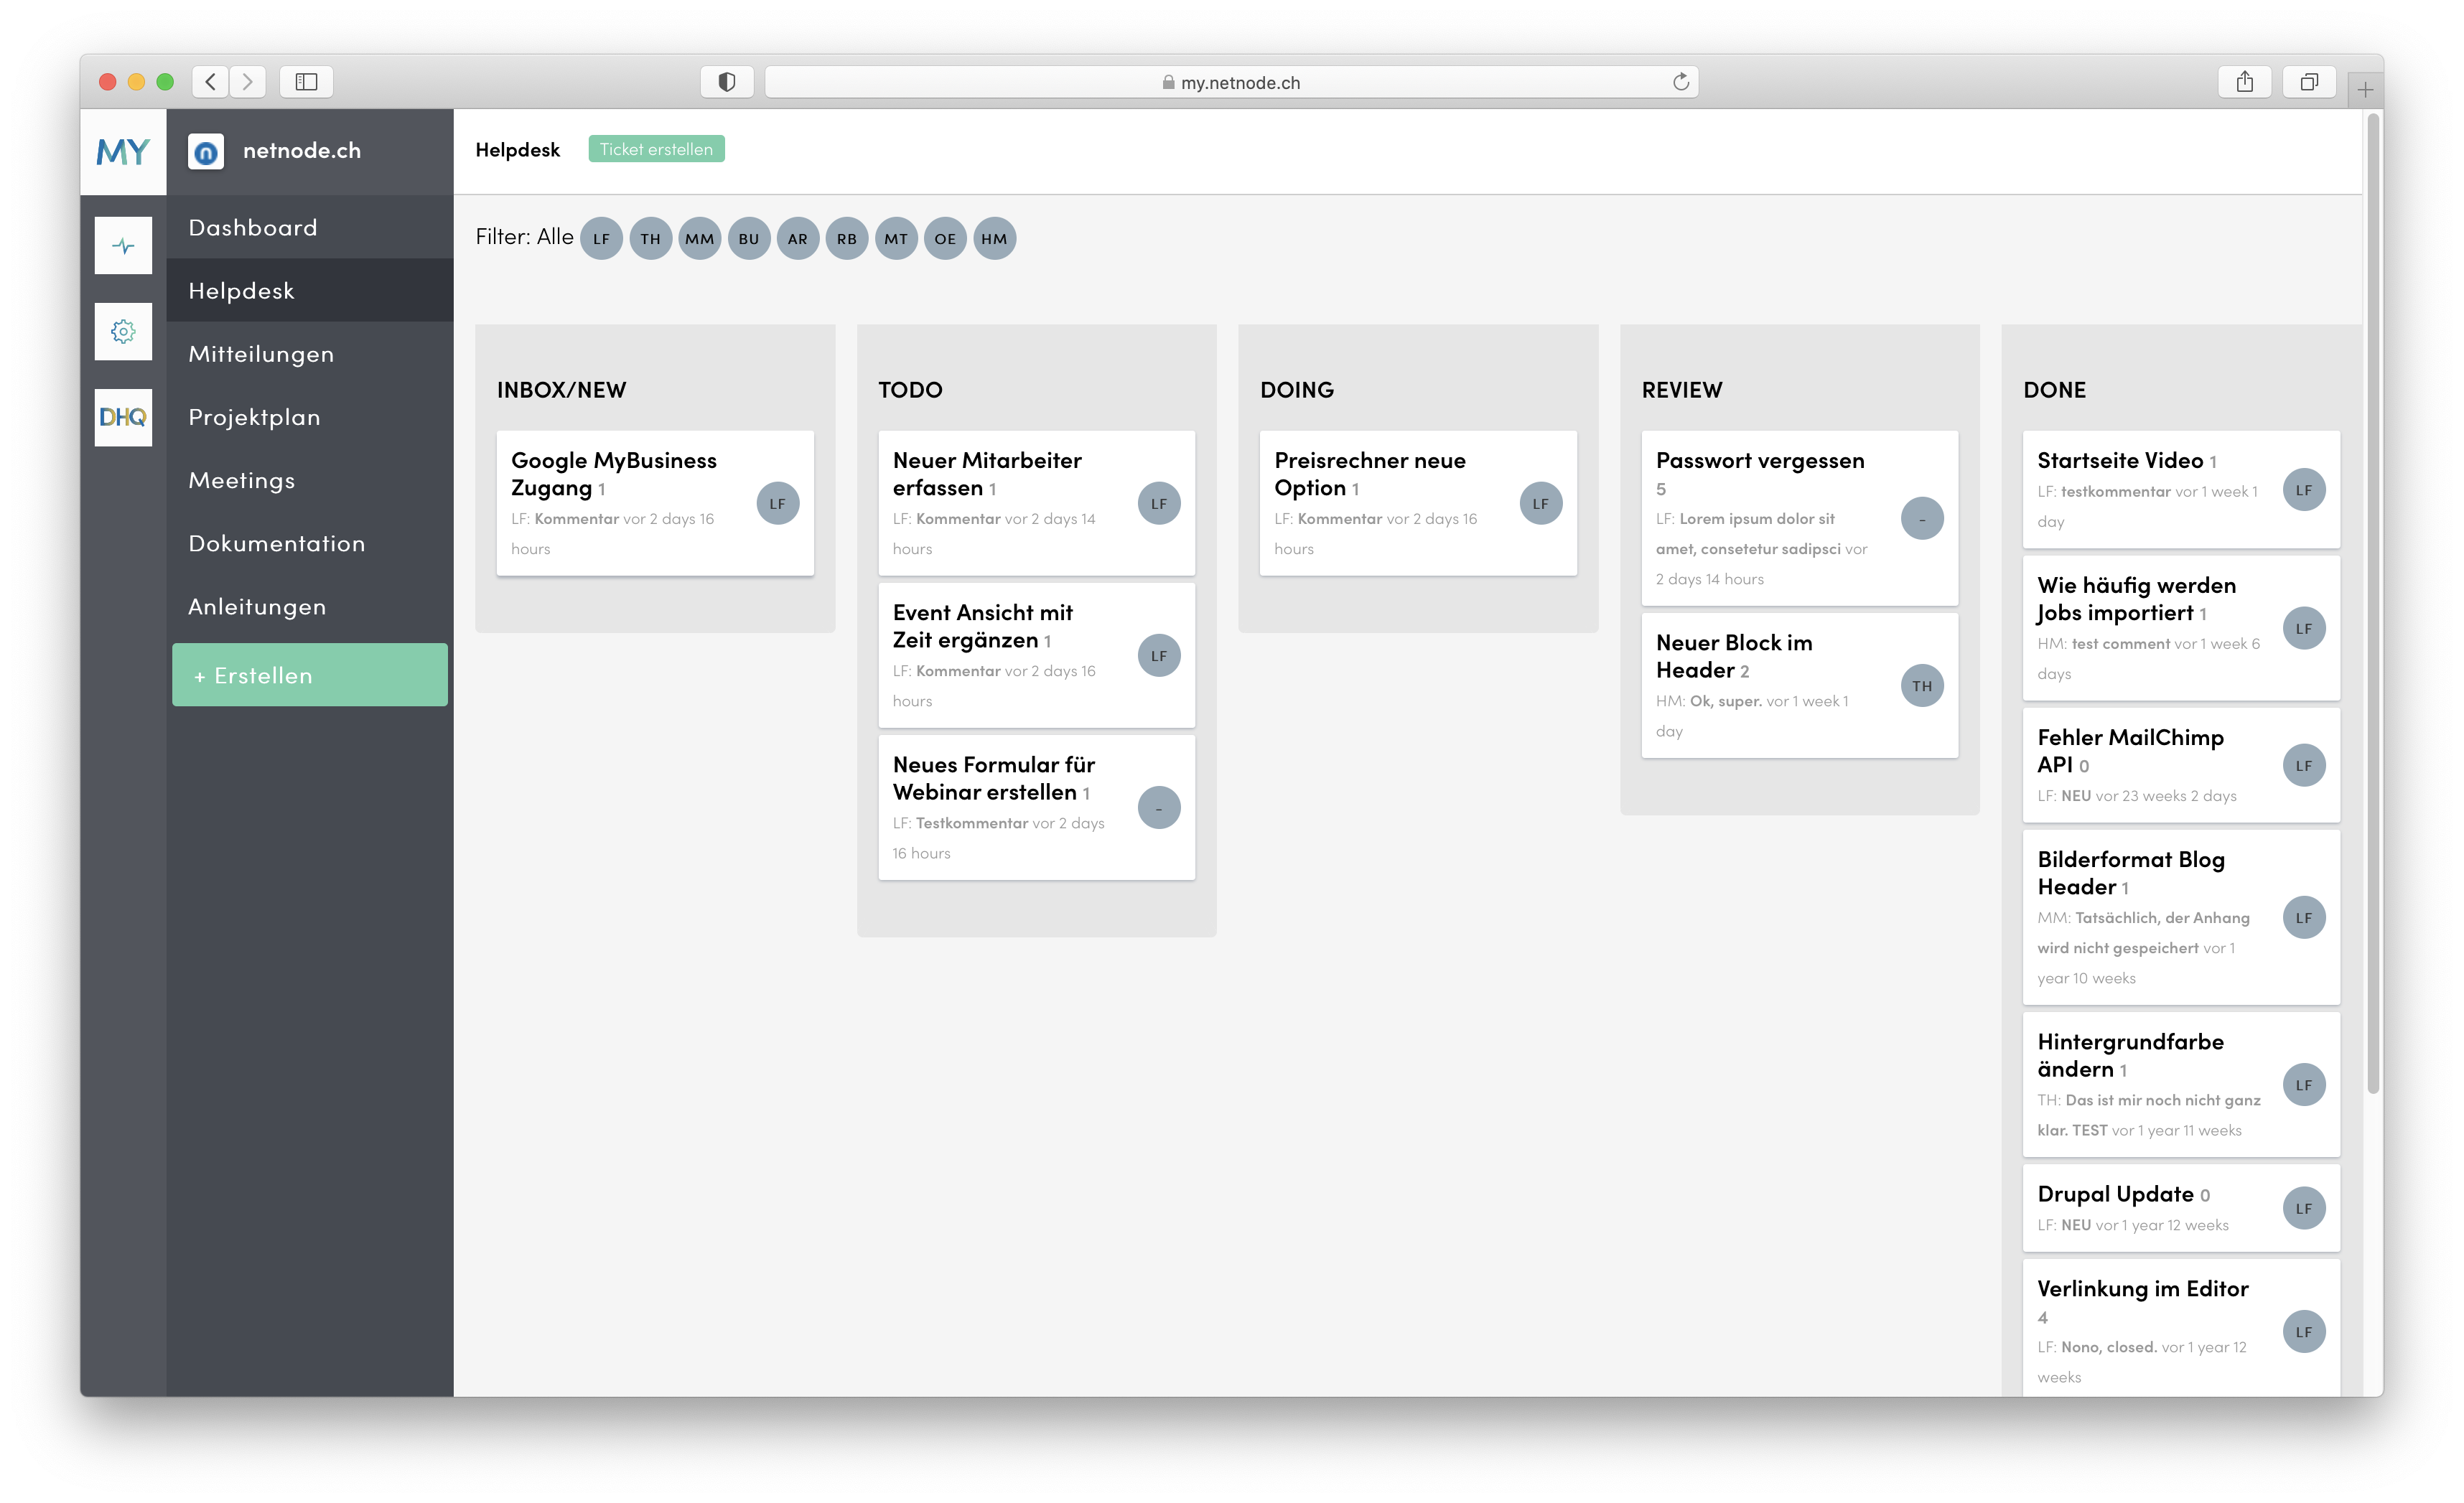Show all tabs overview button

[2309, 82]
